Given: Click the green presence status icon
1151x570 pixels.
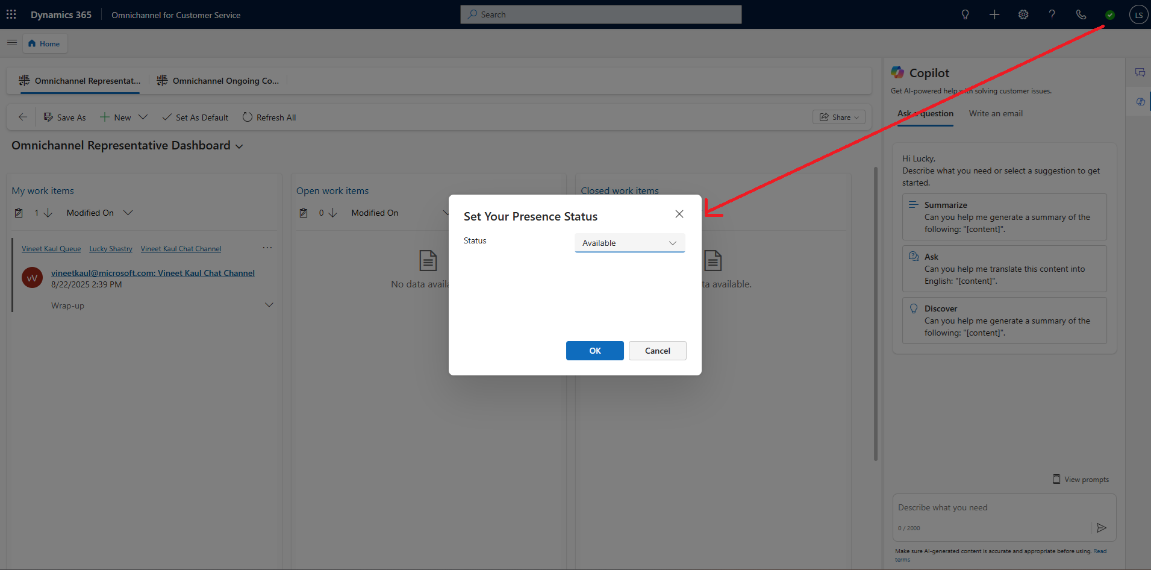Looking at the screenshot, I should coord(1110,14).
